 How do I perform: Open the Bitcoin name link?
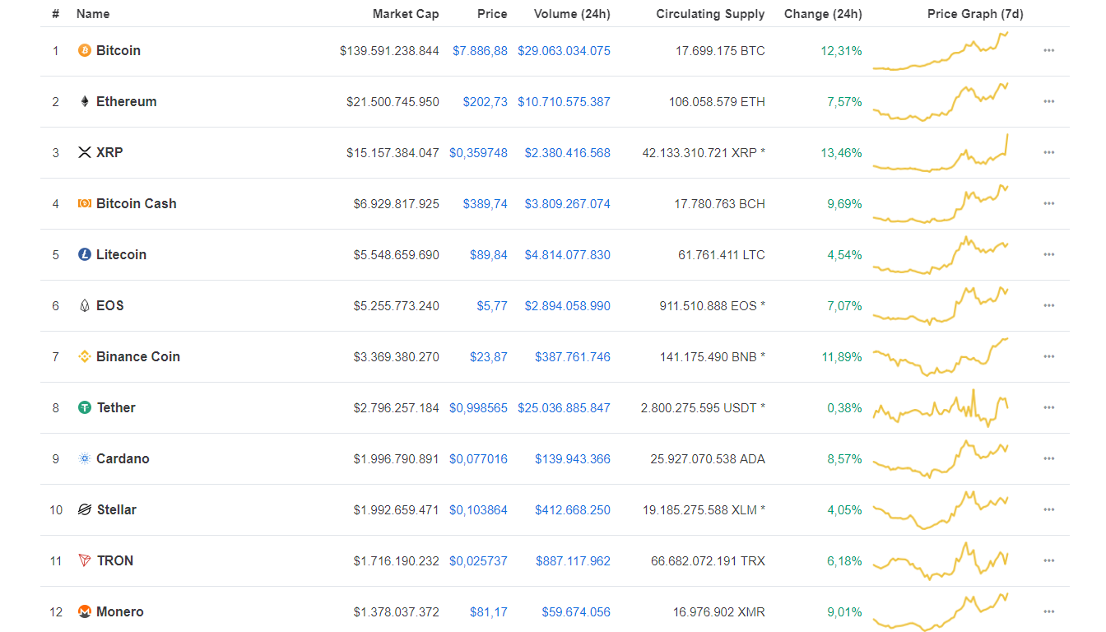tap(118, 51)
